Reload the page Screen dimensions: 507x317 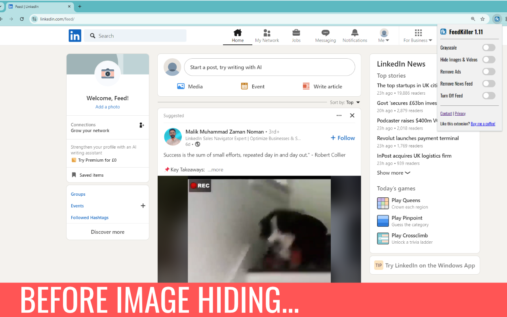point(22,19)
